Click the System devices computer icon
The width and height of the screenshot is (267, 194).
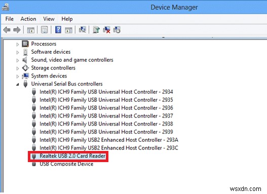25,76
